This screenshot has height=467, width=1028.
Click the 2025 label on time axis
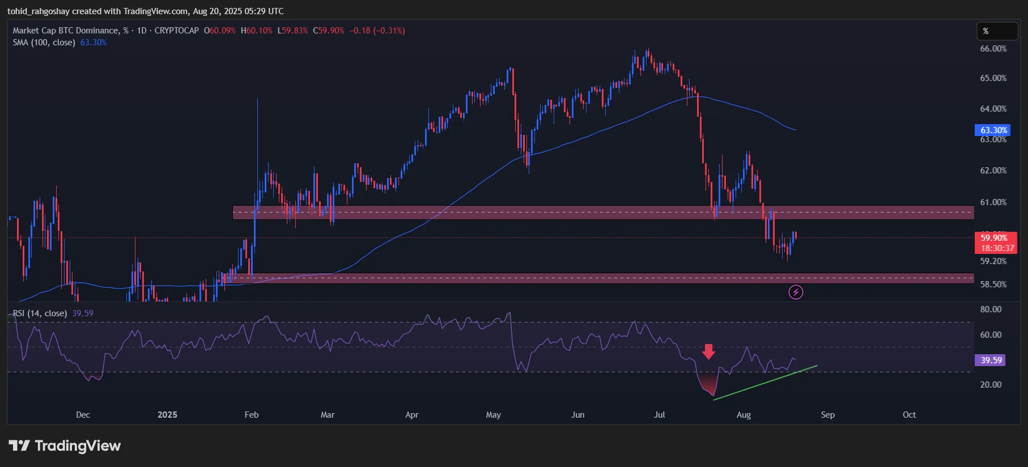click(x=167, y=415)
